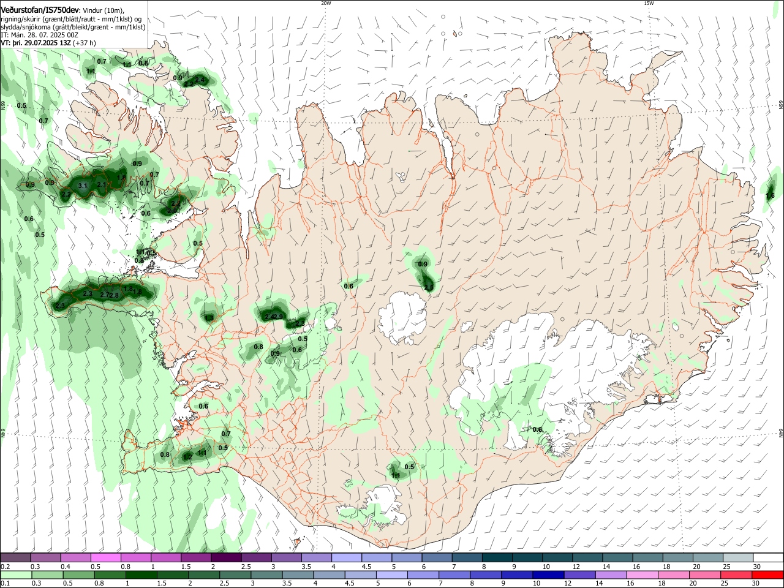Screen dimensions: 784x588
Task: Click the 2.5 value near the central glacier
Action: pyautogui.click(x=428, y=287)
